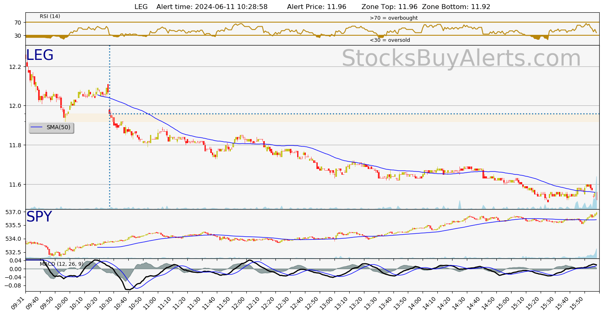Click the MACD 0.00 axis label
Viewport: 605px width, 315px height.
(15, 269)
